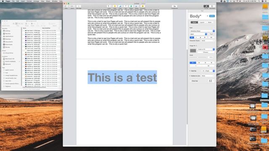Enable the Drop Cap checkbox
The width and height of the screenshot is (269, 151).
[x=190, y=81]
